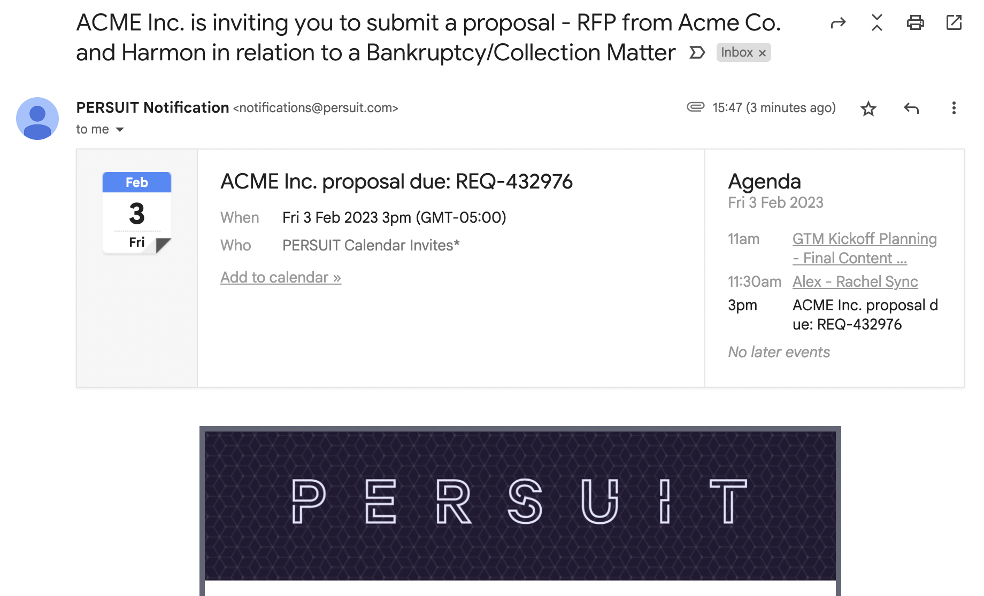
Task: Reply using the curved arrow icon
Action: pyautogui.click(x=911, y=108)
